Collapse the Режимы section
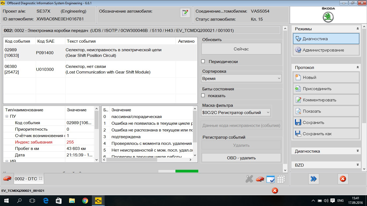The height and width of the screenshot is (206, 367). (358, 29)
